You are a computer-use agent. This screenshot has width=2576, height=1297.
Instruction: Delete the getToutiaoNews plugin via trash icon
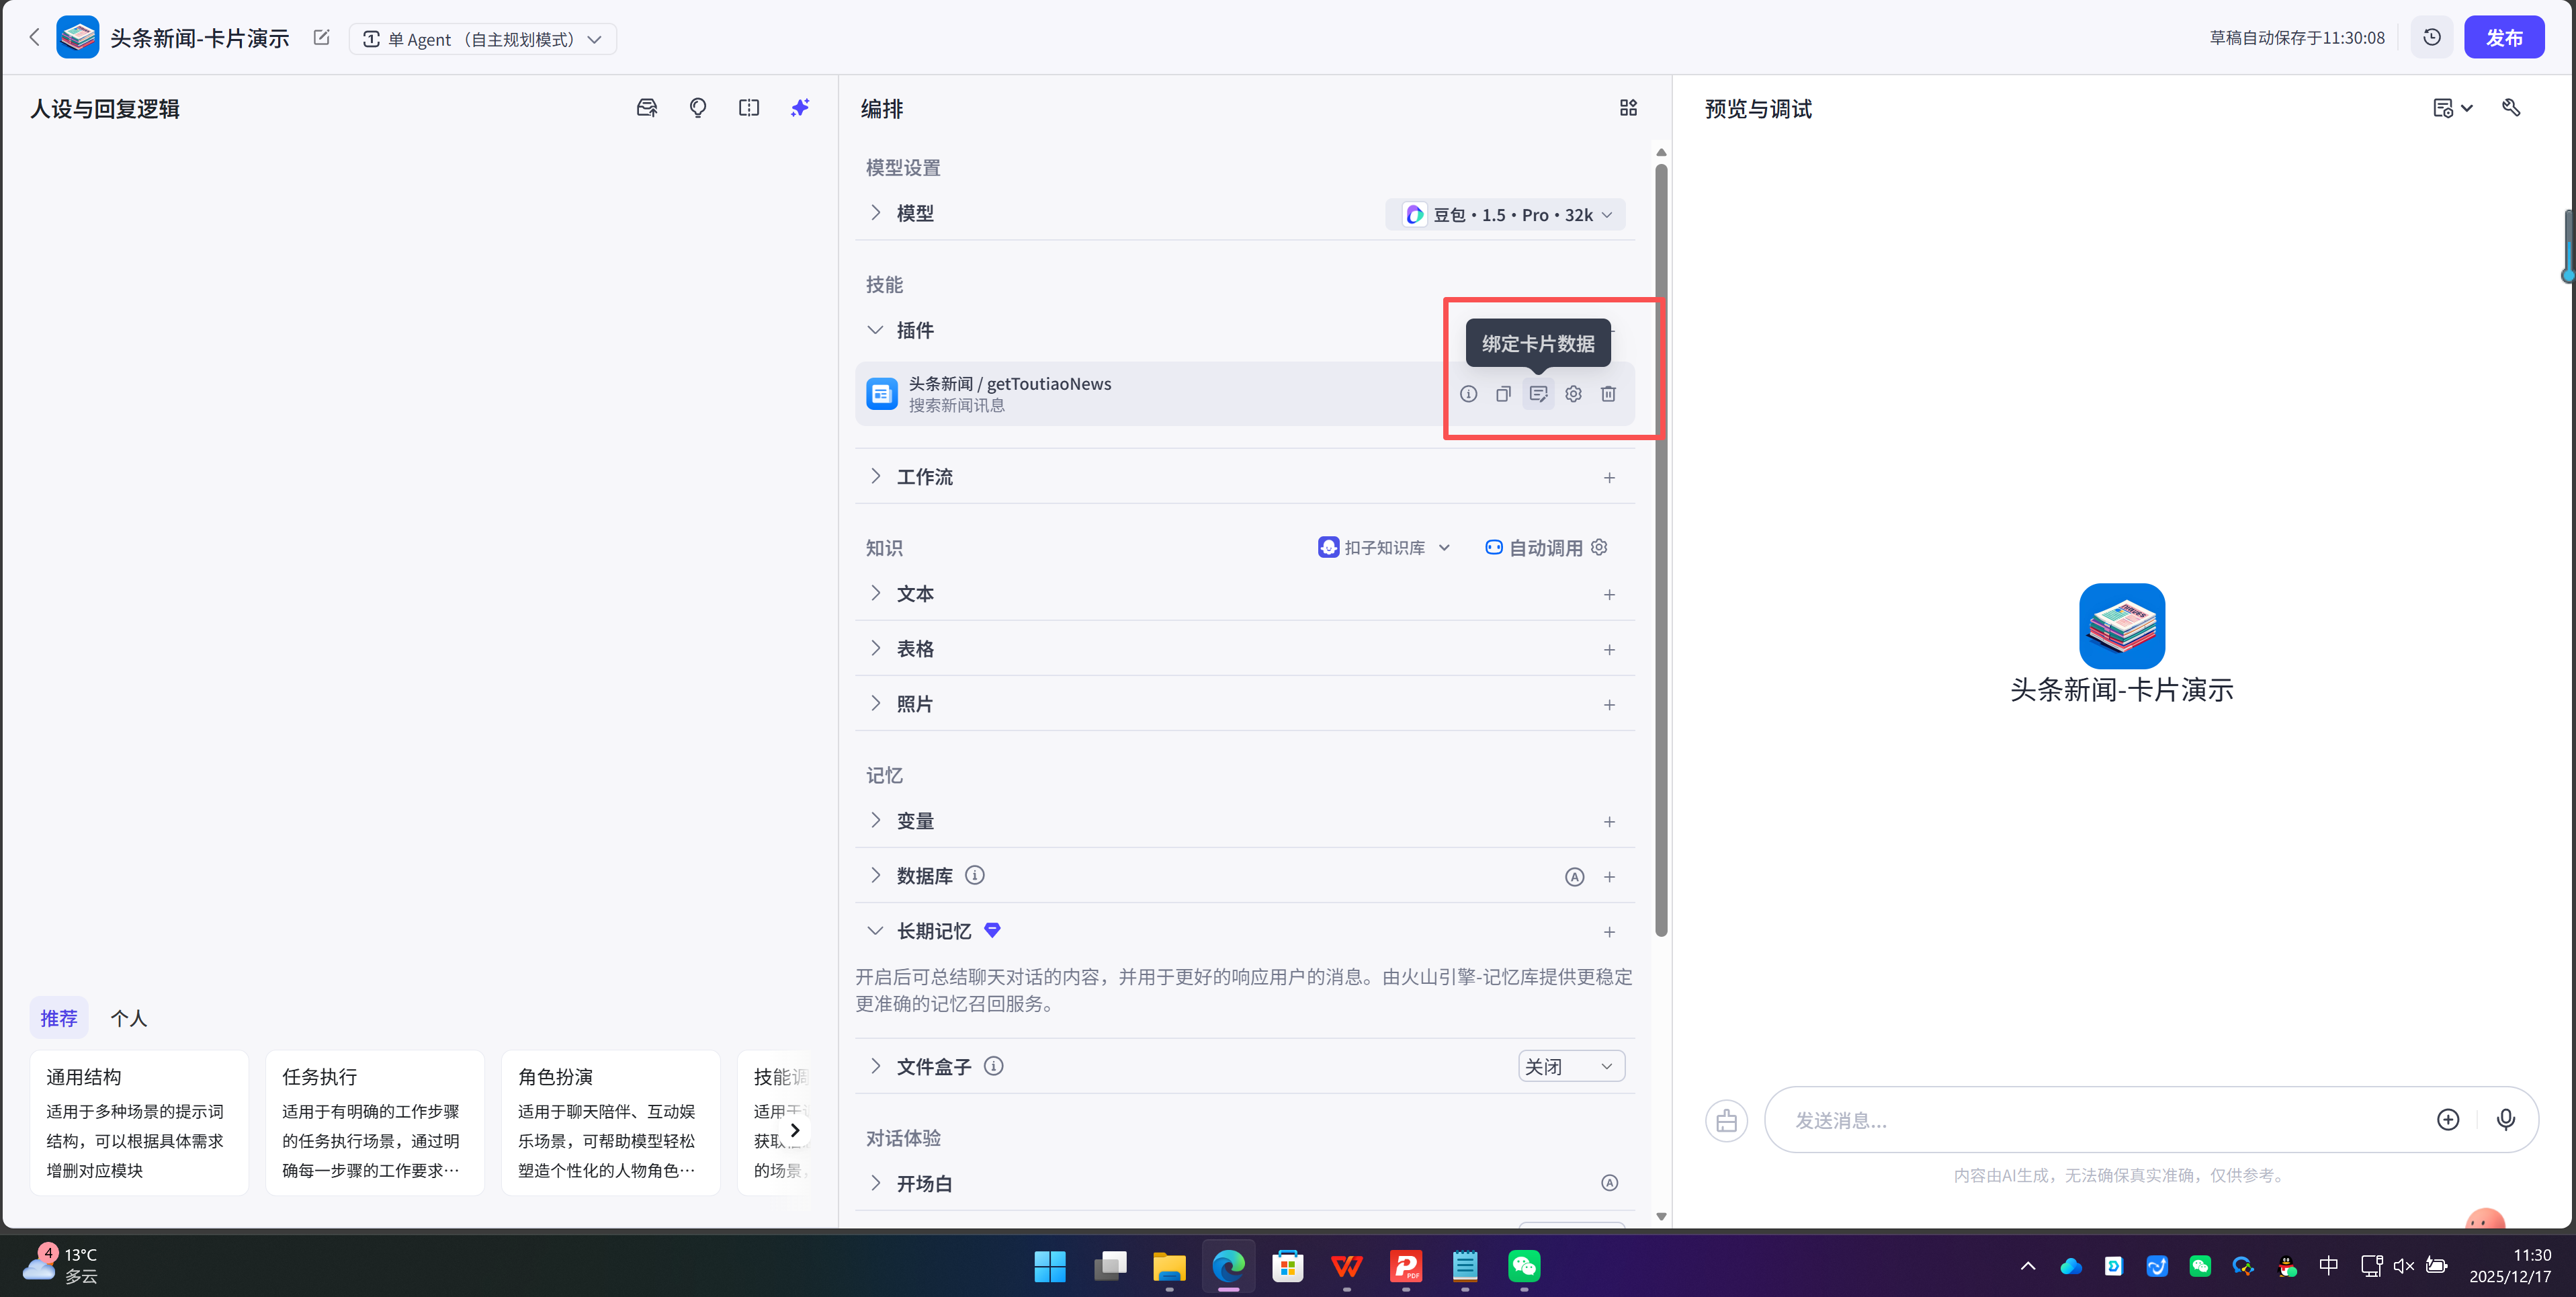click(1608, 394)
